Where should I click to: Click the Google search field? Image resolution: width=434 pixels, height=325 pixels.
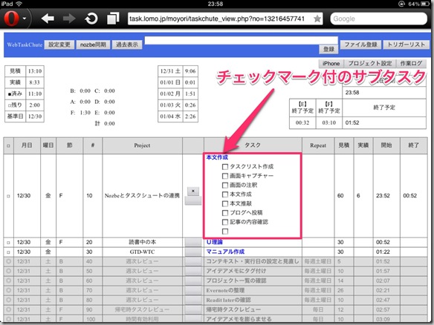(378, 19)
